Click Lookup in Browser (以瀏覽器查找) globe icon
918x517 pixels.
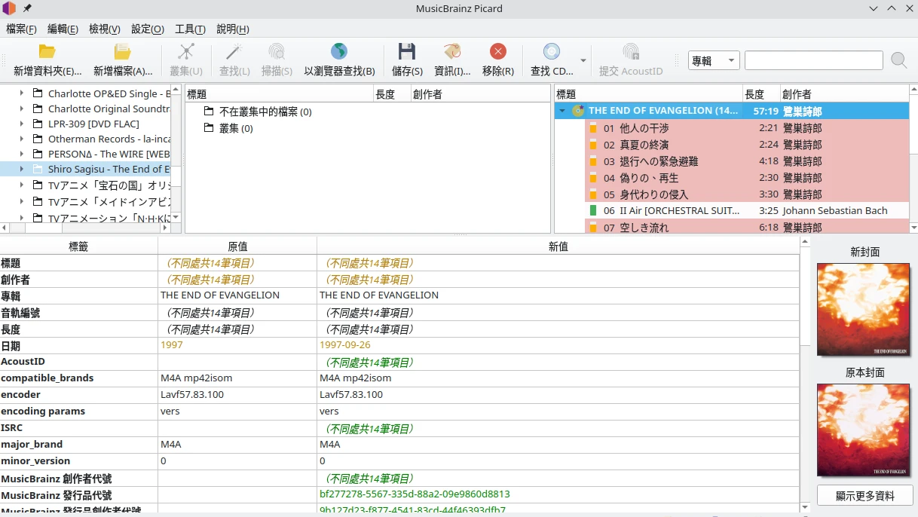(339, 53)
